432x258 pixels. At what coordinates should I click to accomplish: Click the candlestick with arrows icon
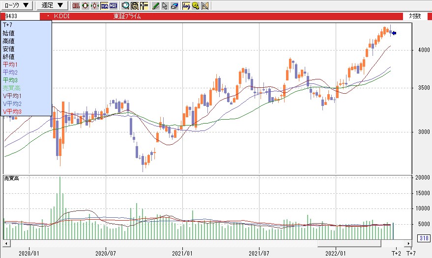[x=94, y=6]
